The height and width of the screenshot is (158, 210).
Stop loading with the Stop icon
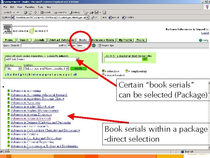[x=25, y=13]
